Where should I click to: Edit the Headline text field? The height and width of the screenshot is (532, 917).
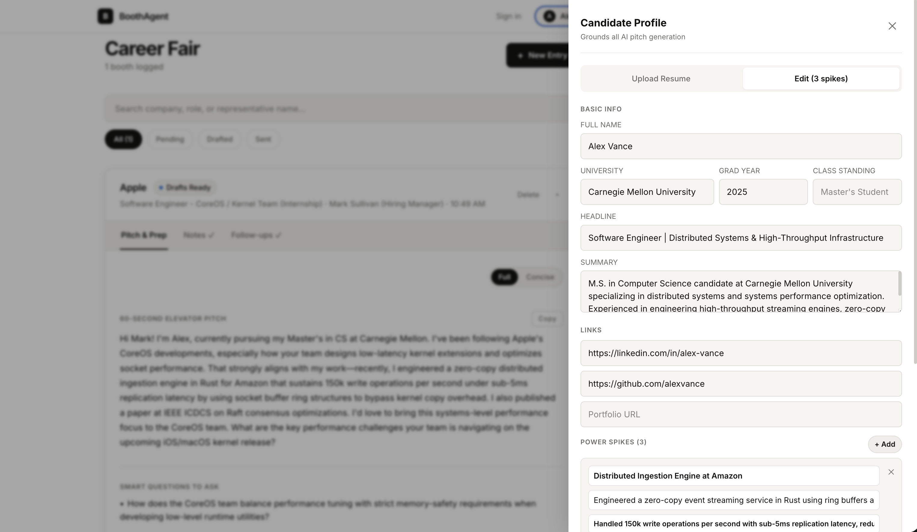(x=741, y=238)
